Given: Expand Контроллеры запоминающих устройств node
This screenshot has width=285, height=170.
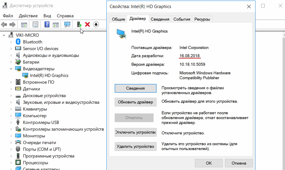Looking at the screenshot, I should coord(11,129).
